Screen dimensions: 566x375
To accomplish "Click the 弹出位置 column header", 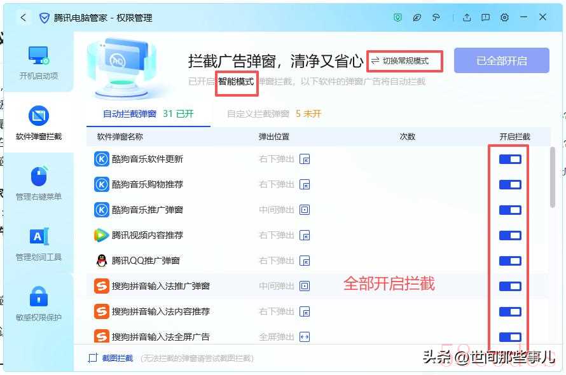I will [x=274, y=137].
